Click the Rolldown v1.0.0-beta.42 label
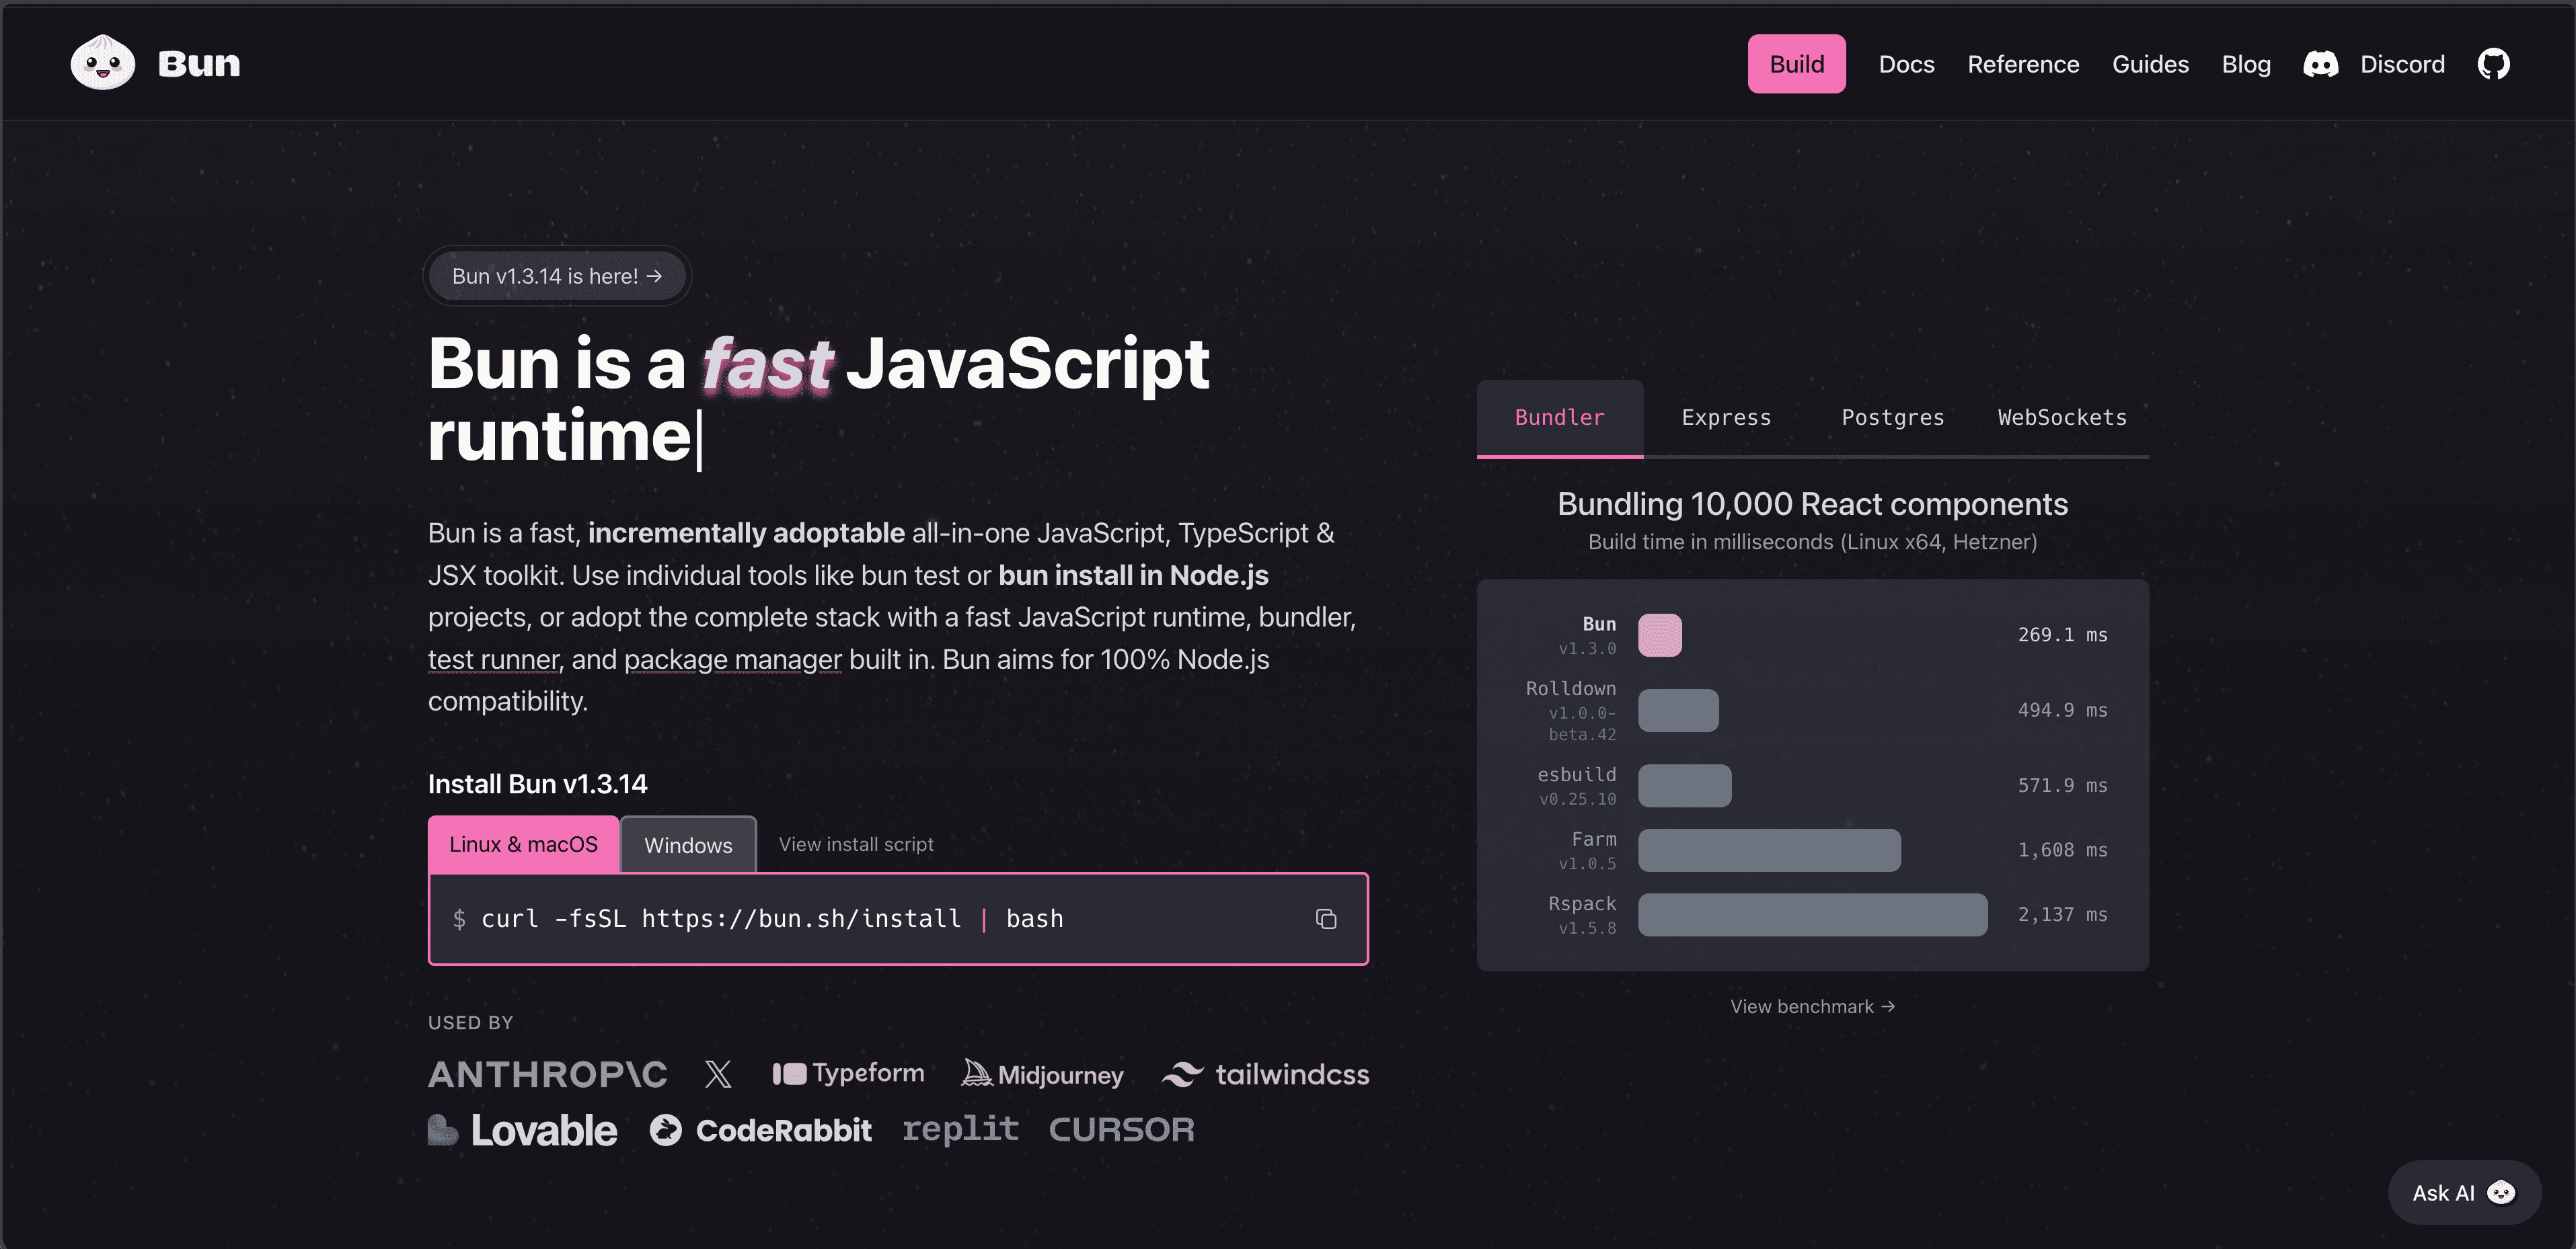 coord(1571,711)
